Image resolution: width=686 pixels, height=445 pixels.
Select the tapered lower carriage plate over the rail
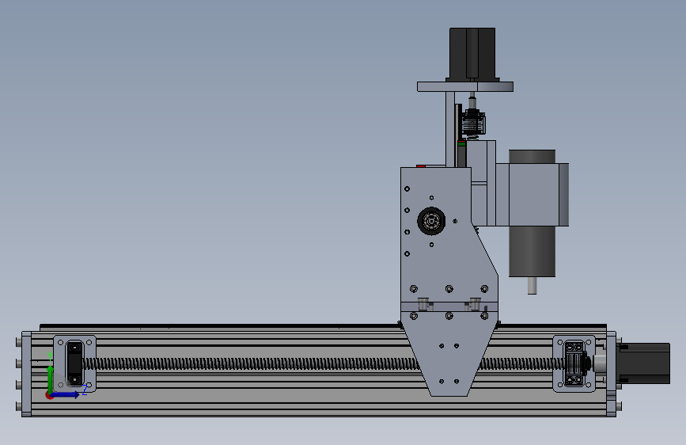449,354
